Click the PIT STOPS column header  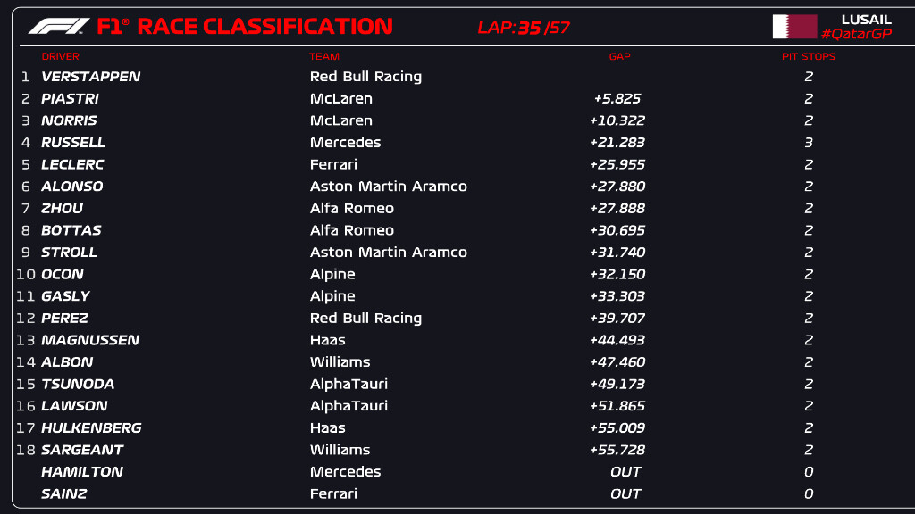pyautogui.click(x=808, y=56)
